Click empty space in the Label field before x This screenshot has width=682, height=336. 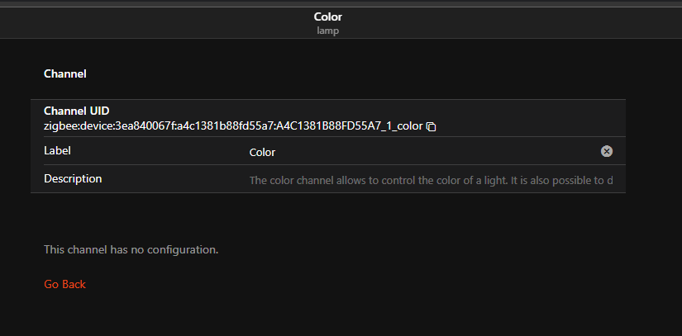[x=435, y=152]
